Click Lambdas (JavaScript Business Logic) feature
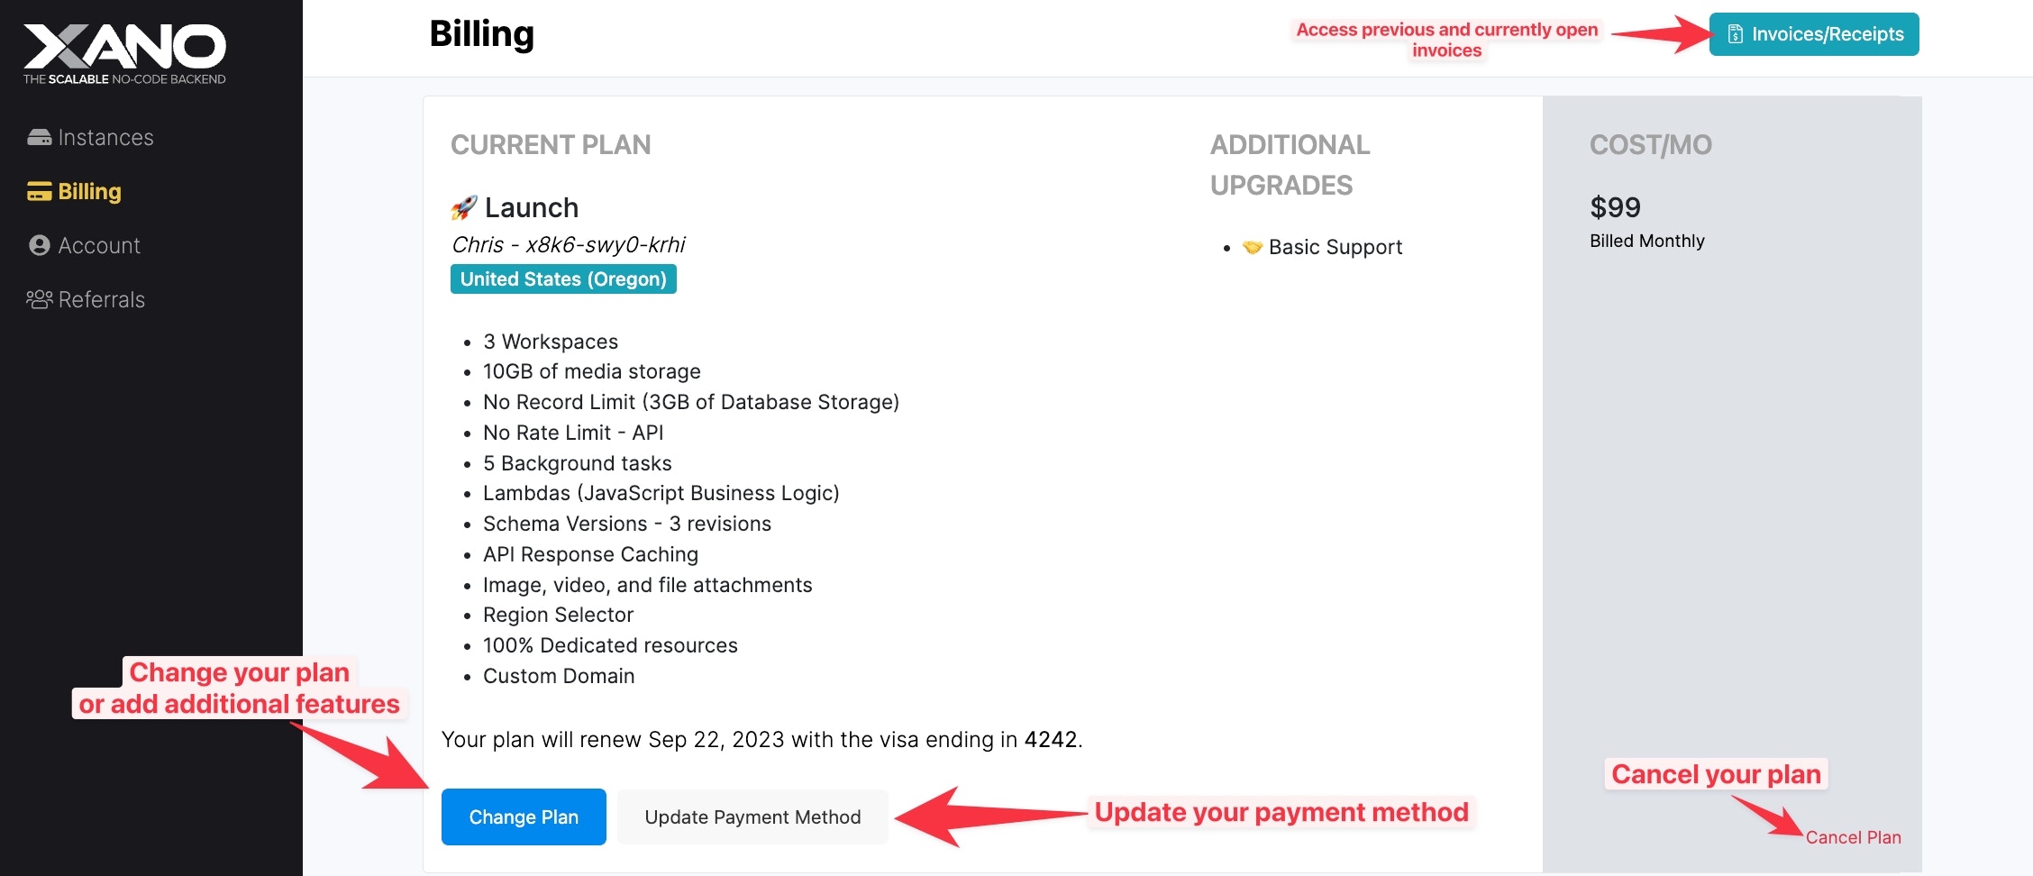Image resolution: width=2033 pixels, height=876 pixels. coord(661,493)
